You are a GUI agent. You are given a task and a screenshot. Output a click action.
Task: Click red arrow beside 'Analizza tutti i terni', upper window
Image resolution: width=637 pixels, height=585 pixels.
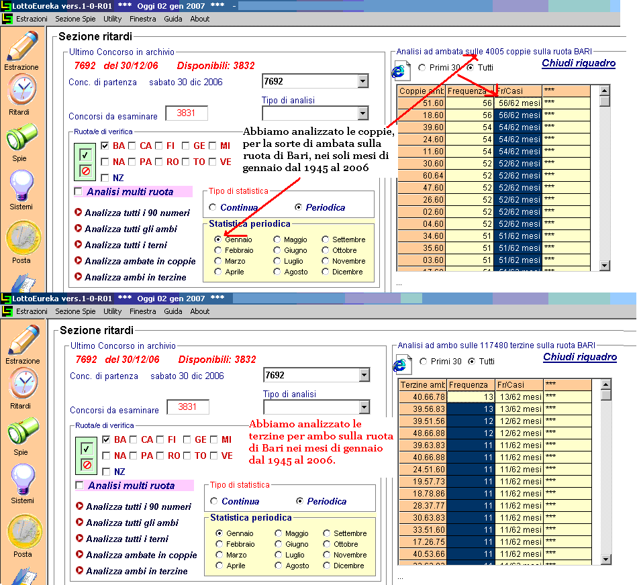tap(79, 244)
